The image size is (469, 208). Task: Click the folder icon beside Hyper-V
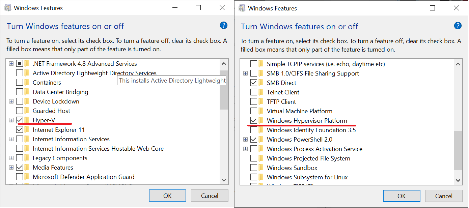tap(27, 120)
